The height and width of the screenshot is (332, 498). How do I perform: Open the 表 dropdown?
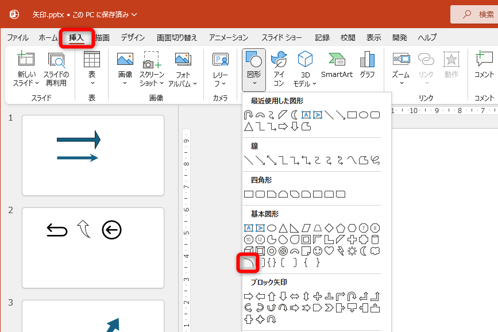pyautogui.click(x=93, y=68)
